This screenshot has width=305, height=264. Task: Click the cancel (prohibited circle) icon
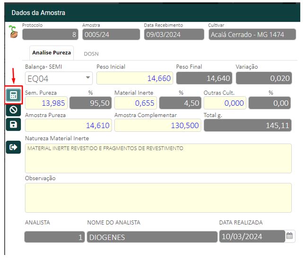coord(13,110)
